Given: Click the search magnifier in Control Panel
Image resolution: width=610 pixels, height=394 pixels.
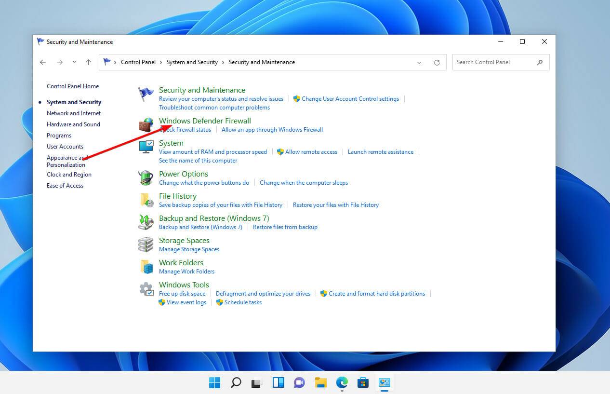Looking at the screenshot, I should tap(540, 62).
